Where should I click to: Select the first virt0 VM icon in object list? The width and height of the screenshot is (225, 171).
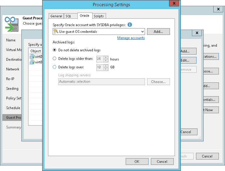tap(32, 57)
